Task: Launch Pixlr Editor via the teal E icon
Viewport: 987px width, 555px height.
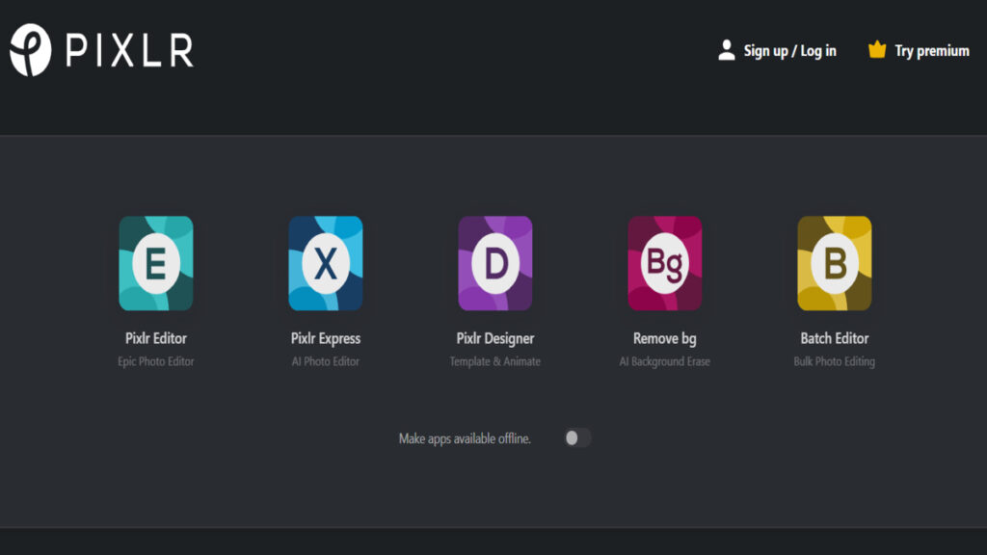Action: tap(156, 263)
